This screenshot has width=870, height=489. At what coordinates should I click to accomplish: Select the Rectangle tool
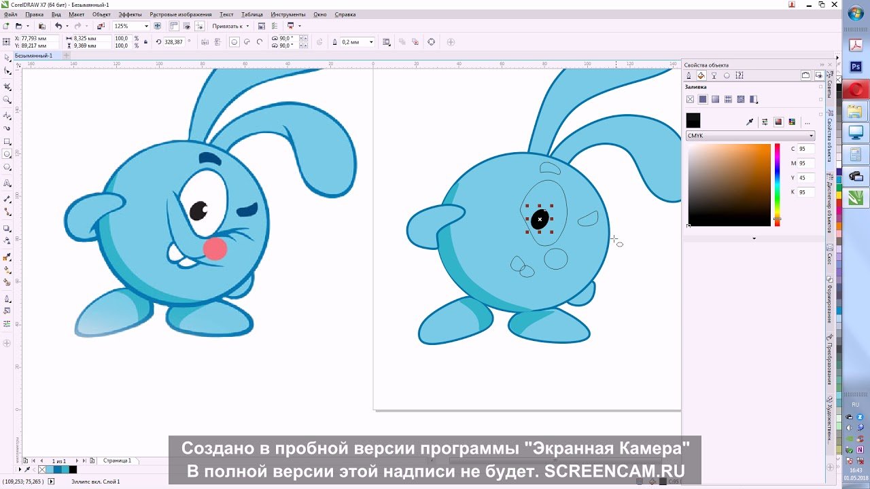click(7, 142)
